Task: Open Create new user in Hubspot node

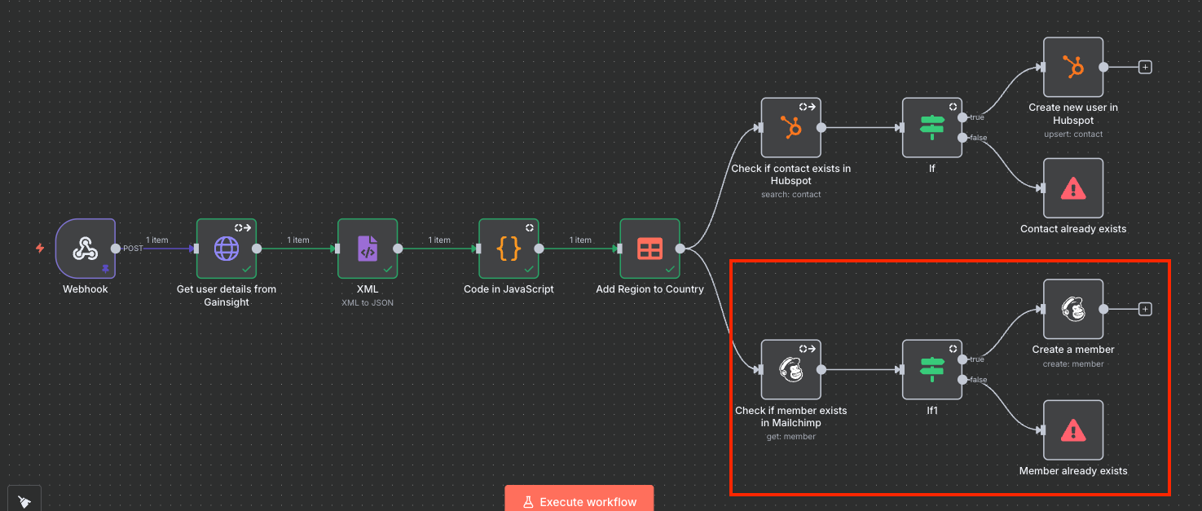Action: pyautogui.click(x=1073, y=67)
